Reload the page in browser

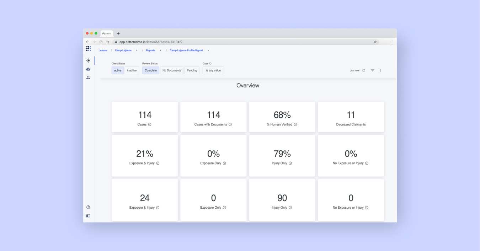(101, 42)
